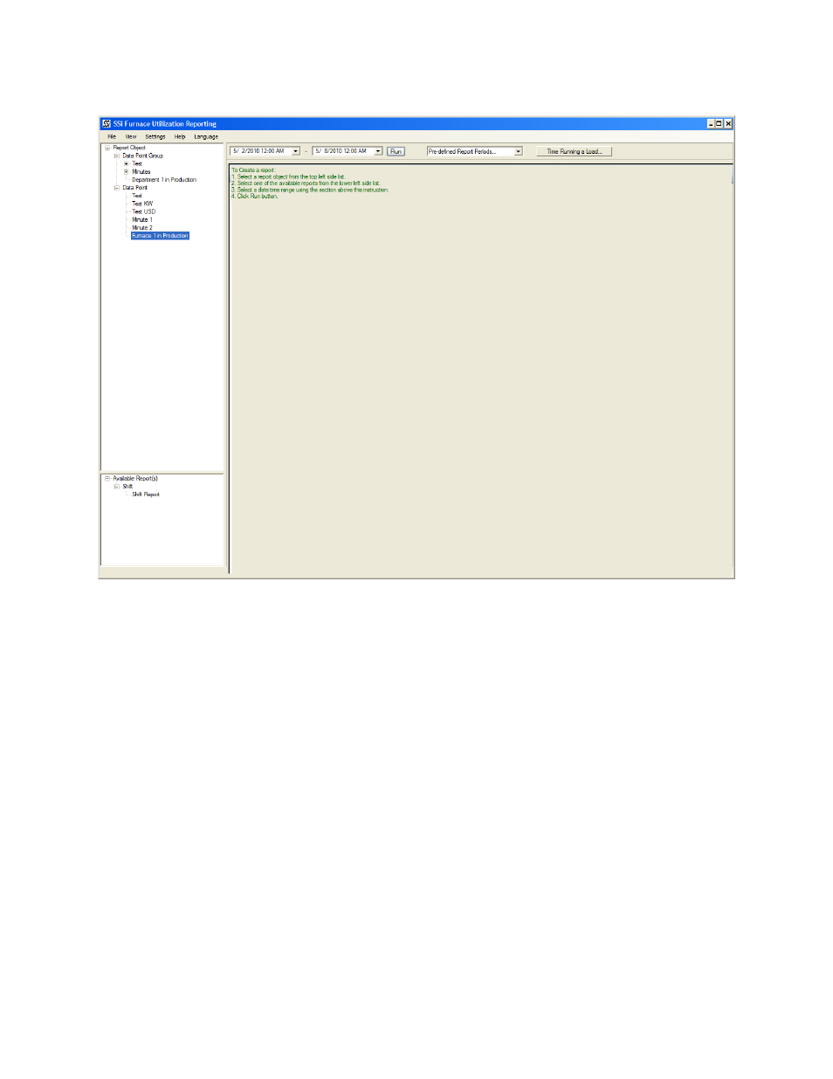Screen dimensions: 833x1079
Task: Select the Test data point under Data Point
Action: tap(137, 196)
